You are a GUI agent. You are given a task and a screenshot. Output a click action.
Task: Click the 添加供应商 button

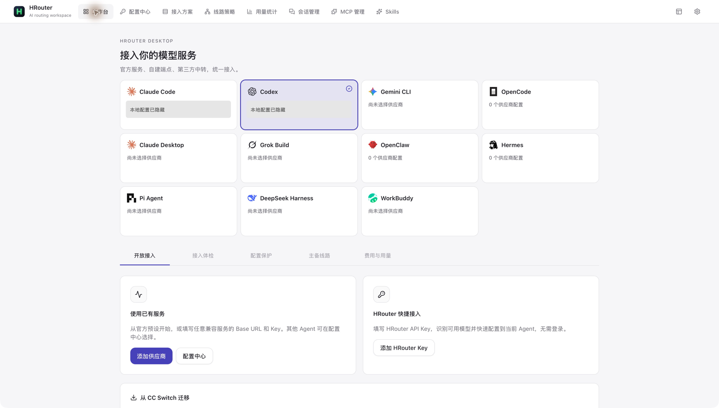pos(151,356)
